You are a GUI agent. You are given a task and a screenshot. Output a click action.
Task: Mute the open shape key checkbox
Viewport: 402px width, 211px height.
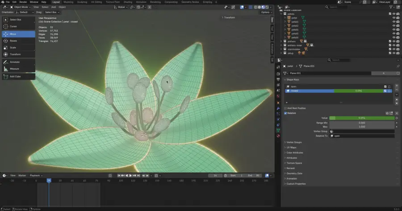point(385,87)
